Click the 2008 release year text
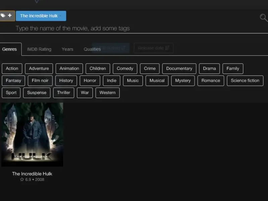 tap(40, 180)
